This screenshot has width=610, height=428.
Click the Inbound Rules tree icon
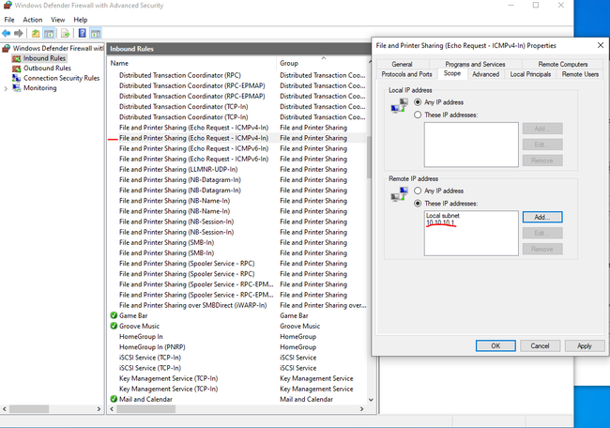(x=16, y=58)
